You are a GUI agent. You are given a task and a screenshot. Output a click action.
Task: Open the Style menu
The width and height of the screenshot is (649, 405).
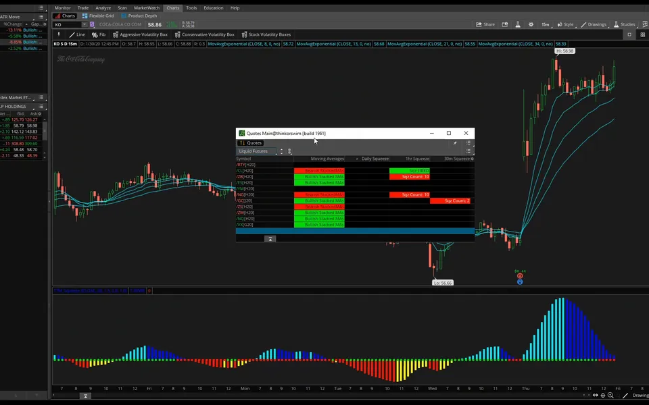(565, 24)
